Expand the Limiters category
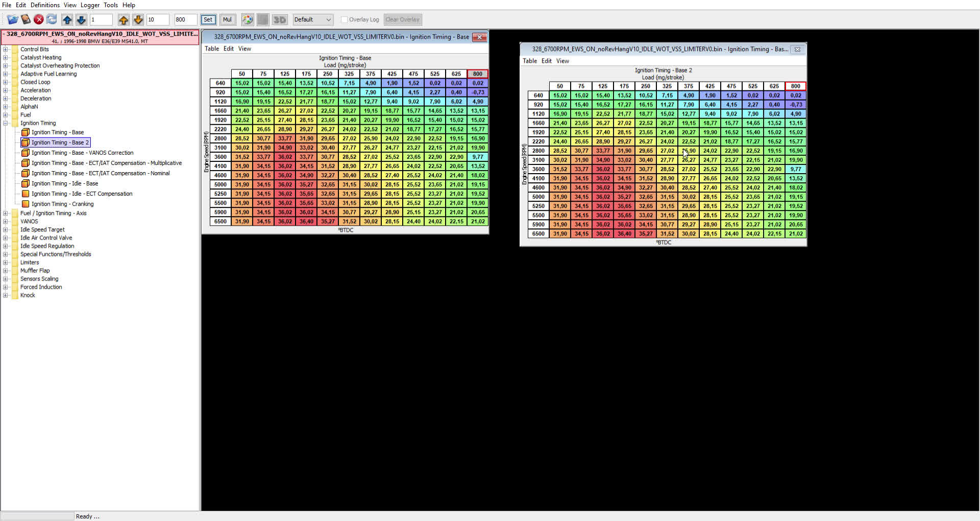 tap(5, 263)
